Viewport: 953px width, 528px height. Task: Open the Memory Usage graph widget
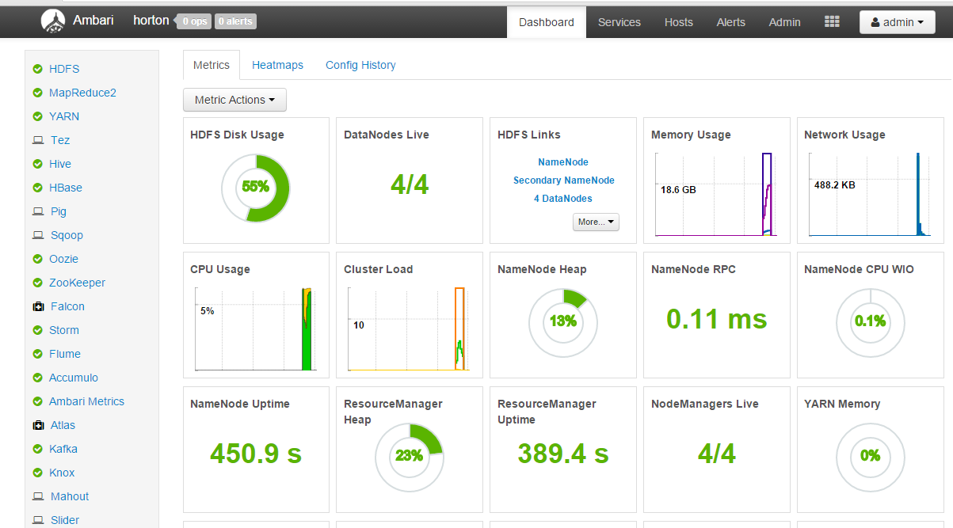[x=715, y=194]
